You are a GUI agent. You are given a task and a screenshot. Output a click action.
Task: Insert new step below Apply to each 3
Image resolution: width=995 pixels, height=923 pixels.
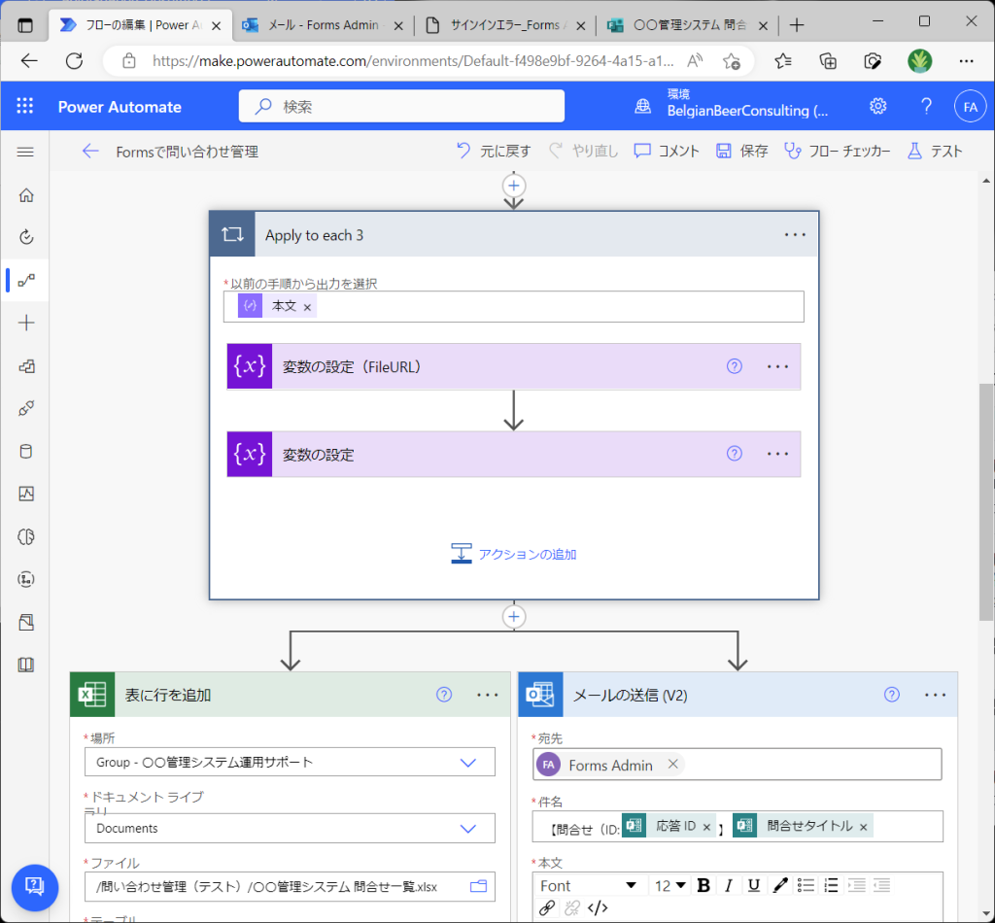click(x=513, y=617)
